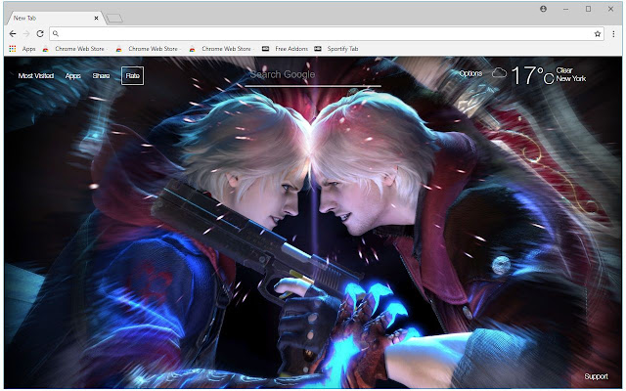Open the Apps menu on the page
The image size is (626, 391).
(x=73, y=76)
